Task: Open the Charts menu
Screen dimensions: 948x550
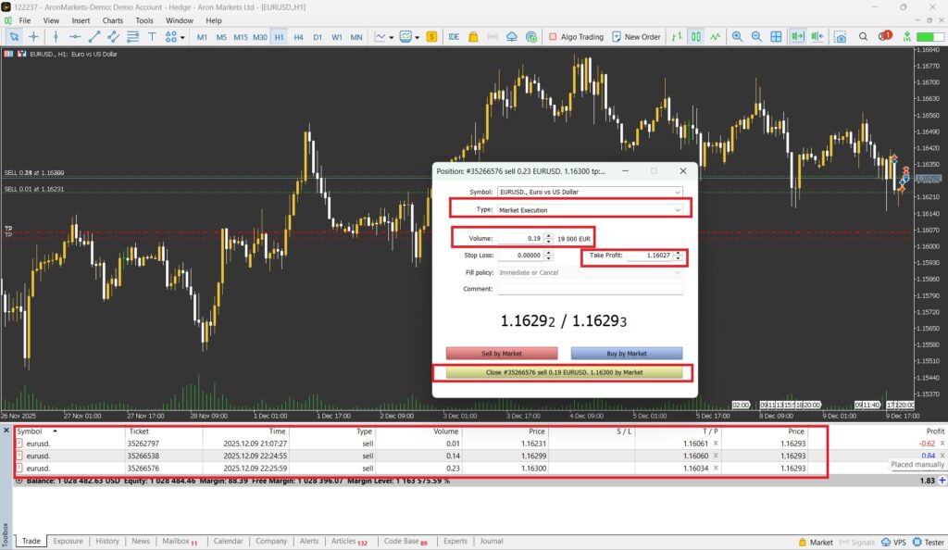Action: pyautogui.click(x=112, y=19)
